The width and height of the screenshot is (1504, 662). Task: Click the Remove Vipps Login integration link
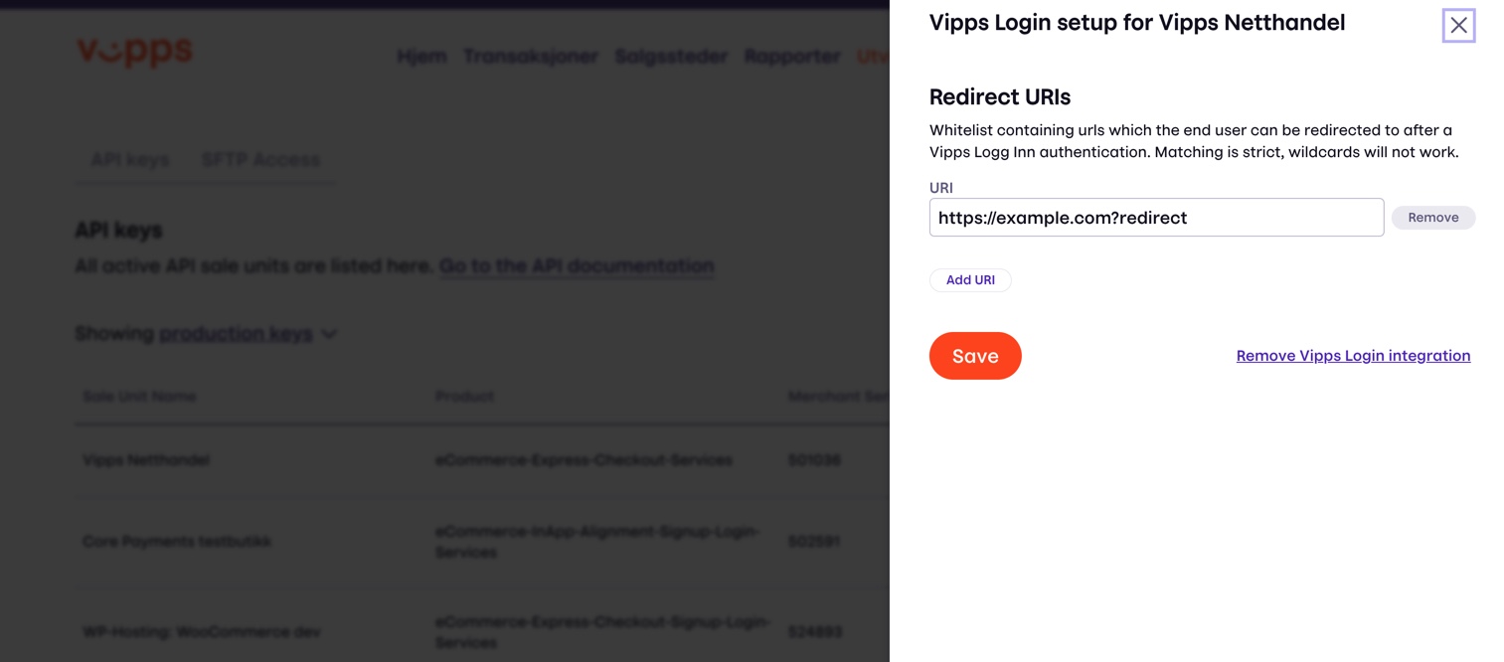1353,355
